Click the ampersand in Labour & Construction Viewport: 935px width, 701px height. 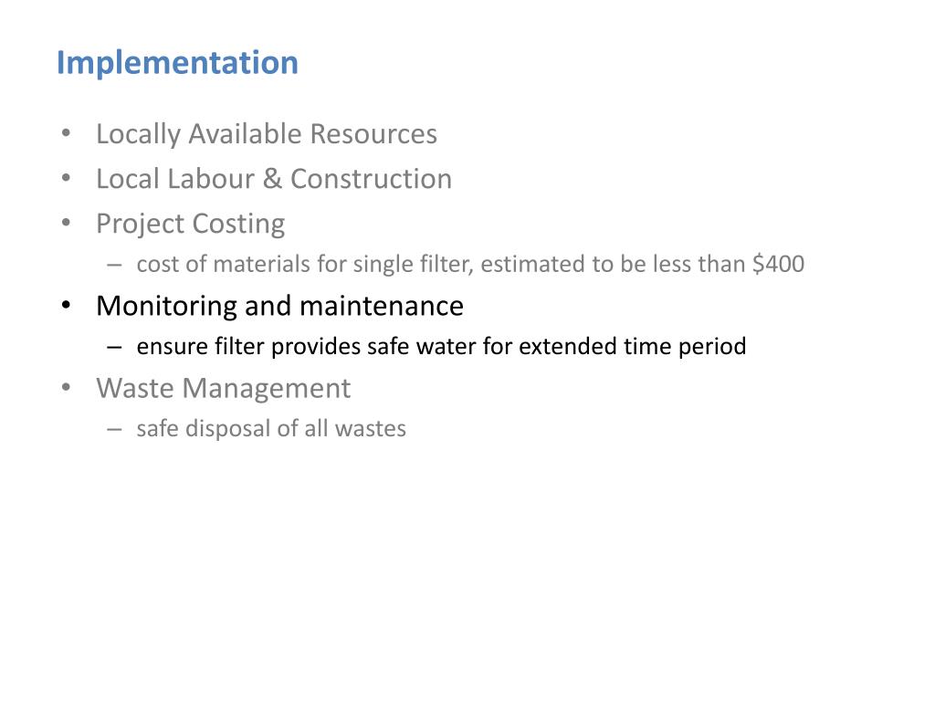click(272, 179)
